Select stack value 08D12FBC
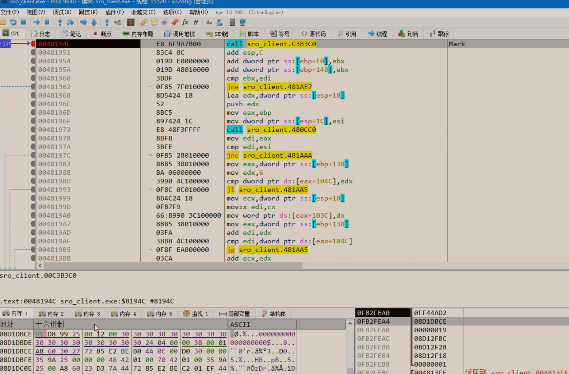Screen dimensions: 569x374 [x=430, y=338]
